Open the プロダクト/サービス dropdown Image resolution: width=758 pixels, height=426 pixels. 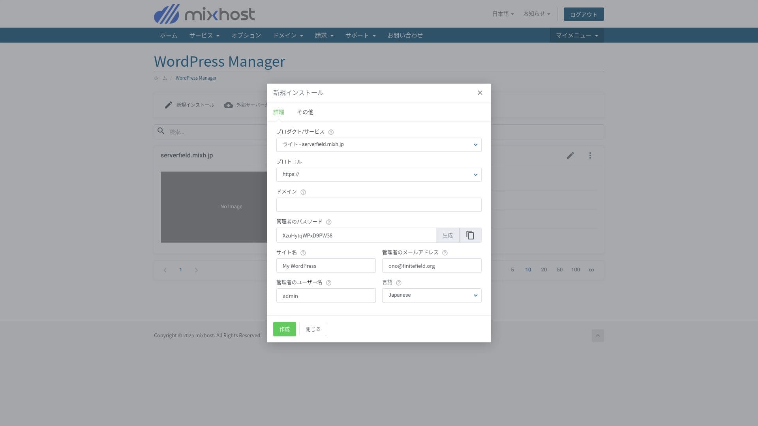[x=379, y=145]
